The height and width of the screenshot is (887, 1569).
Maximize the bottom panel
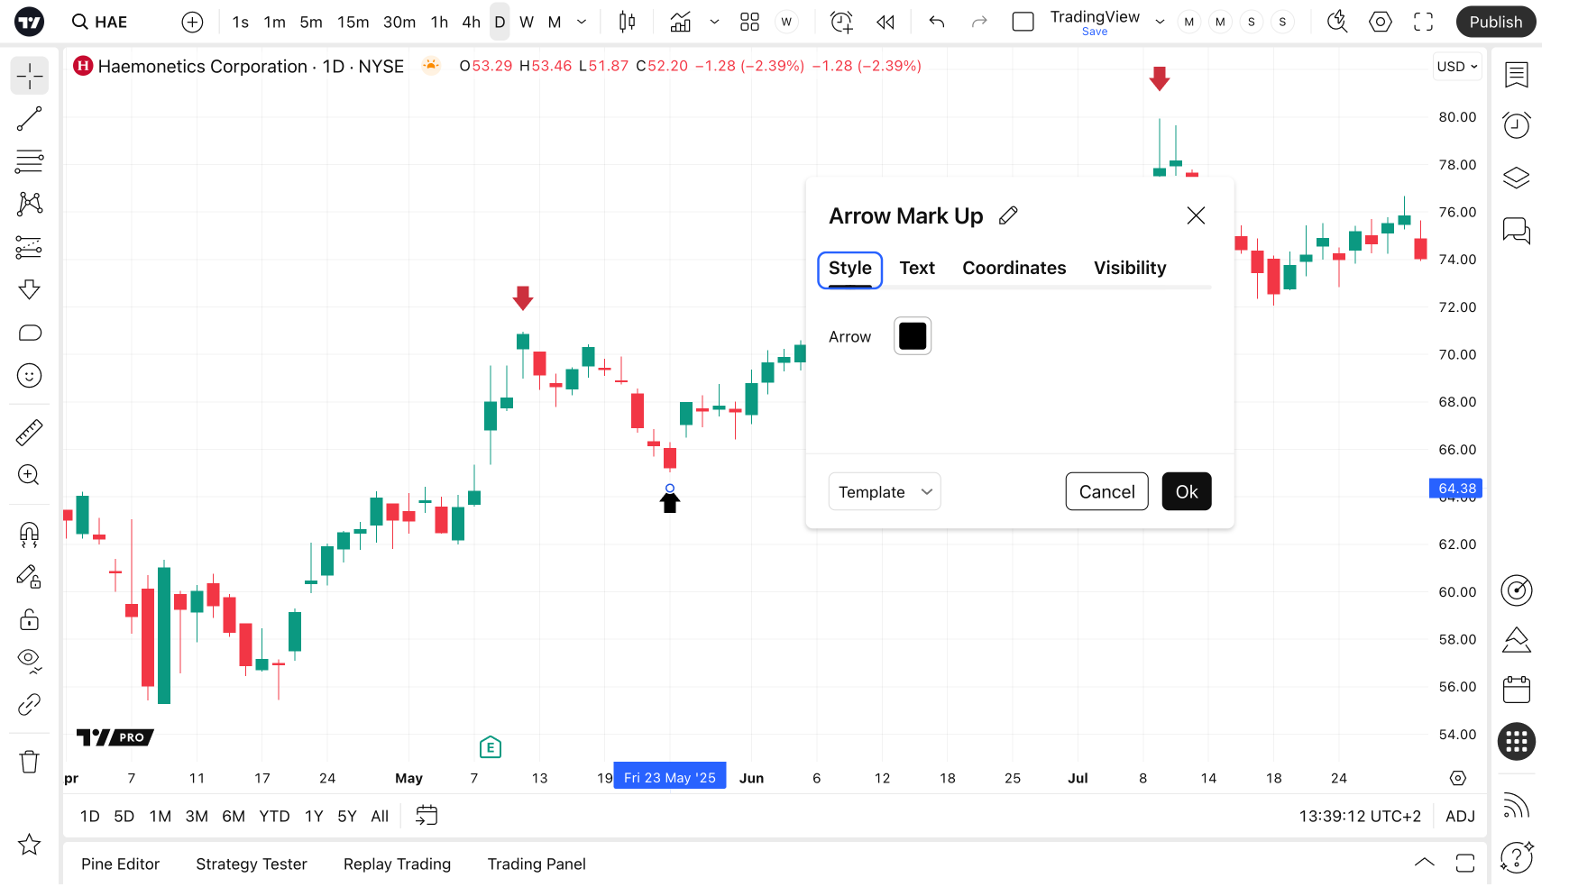(1465, 863)
